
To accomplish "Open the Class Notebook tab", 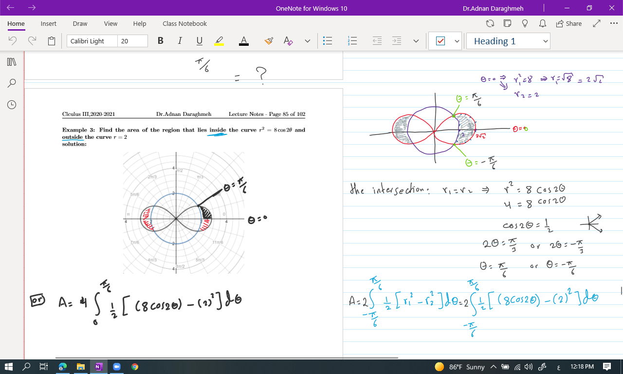I will click(184, 23).
